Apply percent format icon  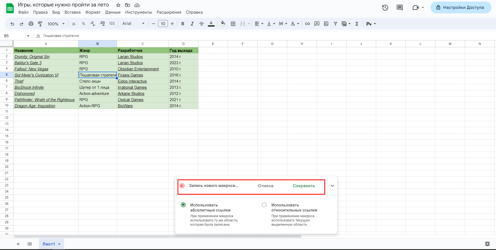(84, 24)
